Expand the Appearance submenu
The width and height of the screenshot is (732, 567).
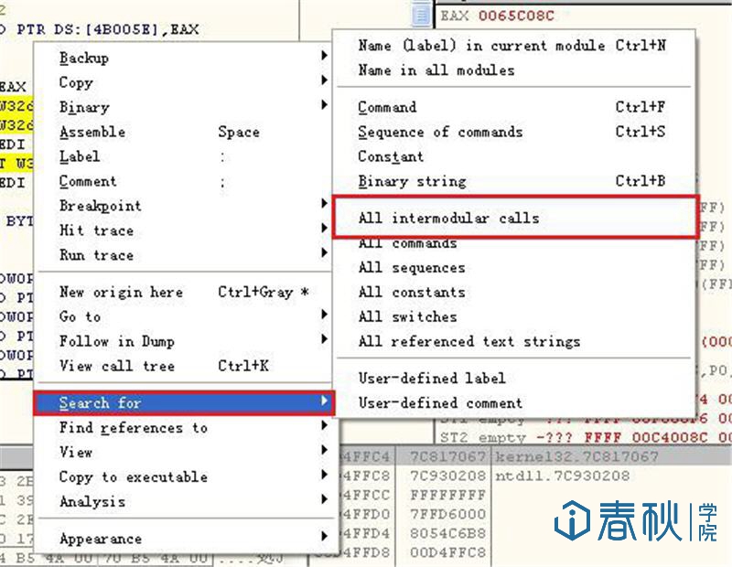point(101,539)
